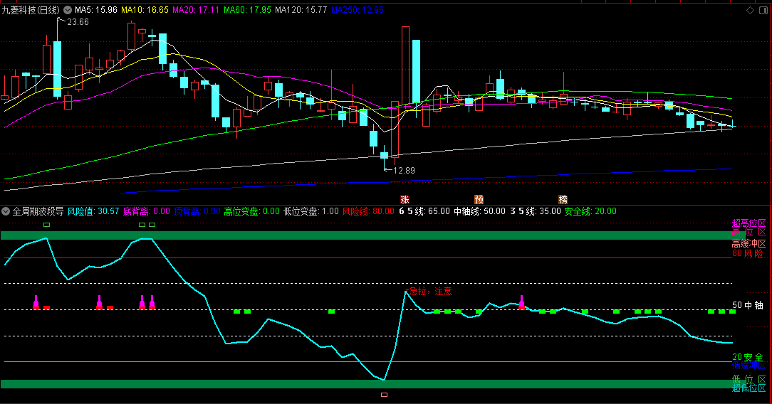772x404 pixels.
Task: Click the 风险值: 30.57 value
Action: [93, 211]
